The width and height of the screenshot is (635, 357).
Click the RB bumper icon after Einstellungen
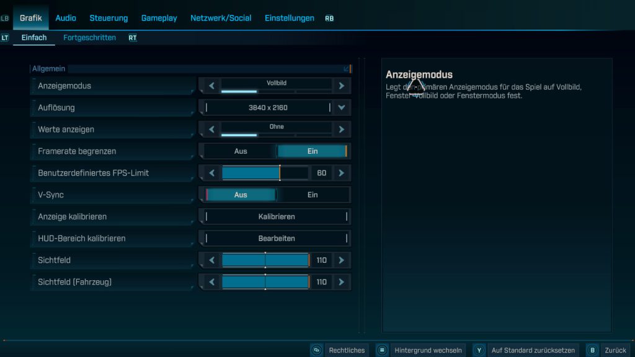[329, 18]
